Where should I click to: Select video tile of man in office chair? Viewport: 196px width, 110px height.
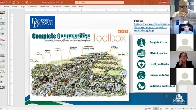pyautogui.click(x=183, y=26)
